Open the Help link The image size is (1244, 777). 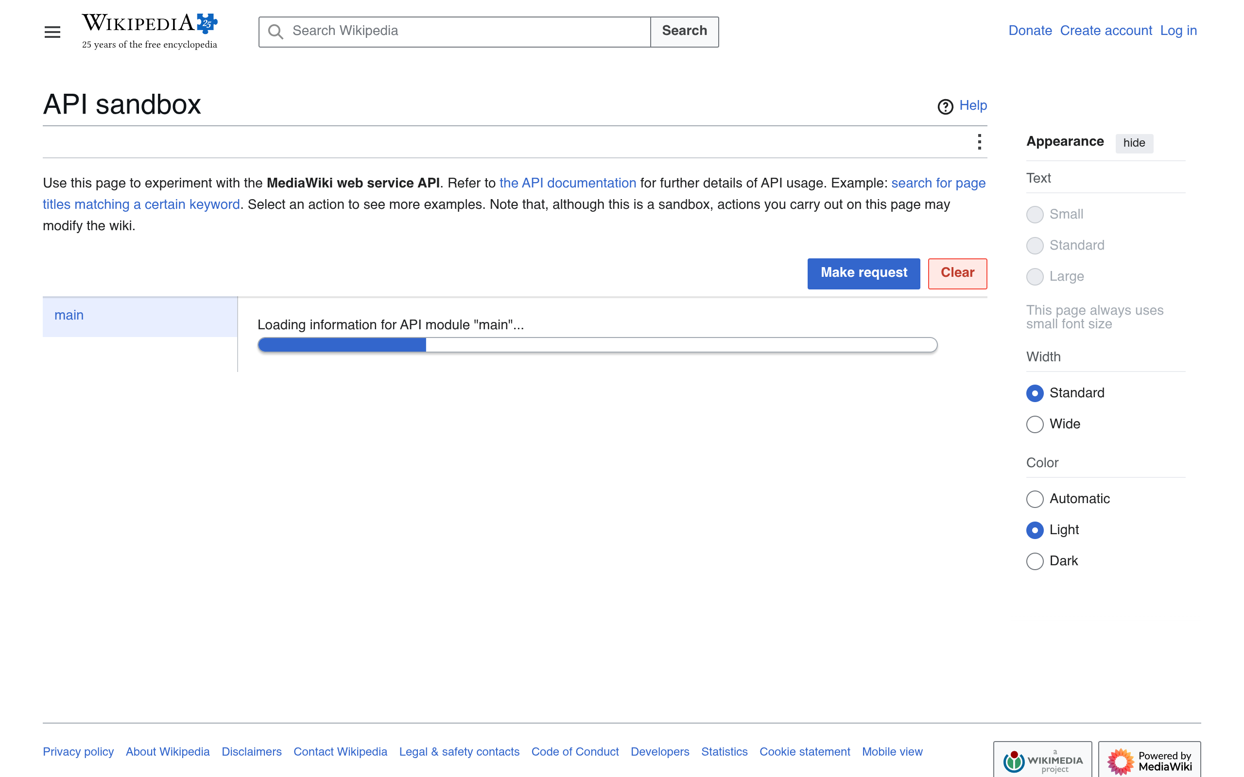pyautogui.click(x=972, y=105)
